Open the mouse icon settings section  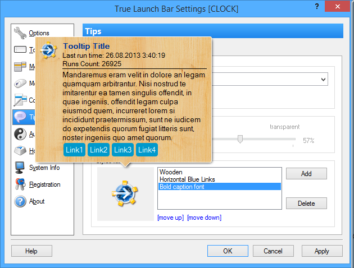click(20, 84)
